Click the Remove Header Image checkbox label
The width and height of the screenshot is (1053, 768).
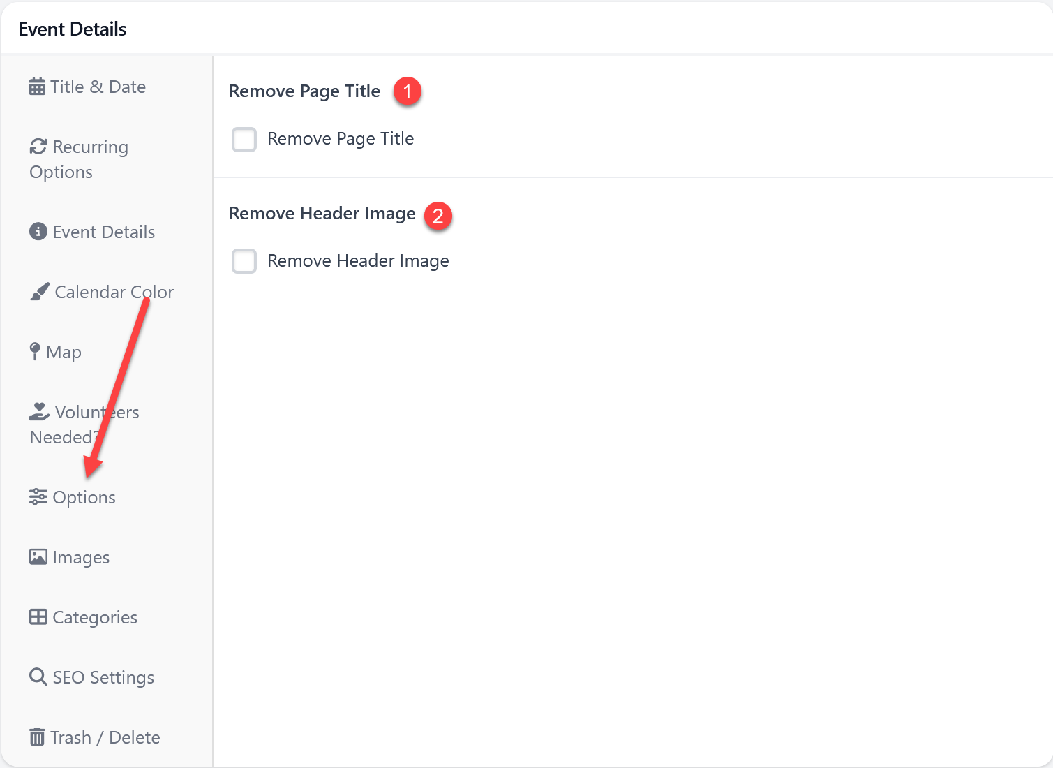coord(358,261)
